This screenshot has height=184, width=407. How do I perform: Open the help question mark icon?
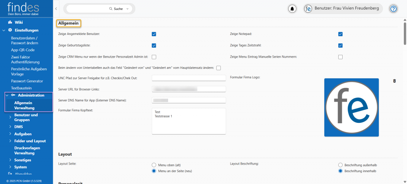coord(393,9)
